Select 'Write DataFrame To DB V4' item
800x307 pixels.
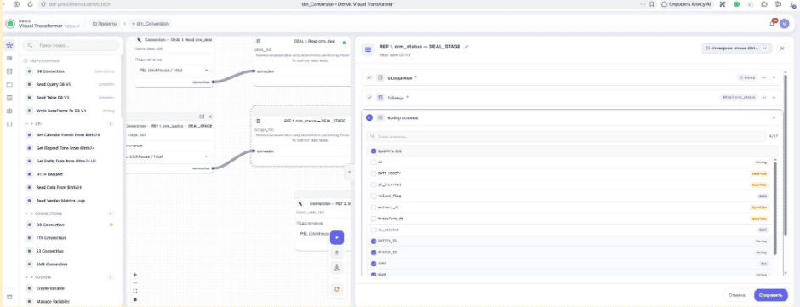click(x=70, y=111)
